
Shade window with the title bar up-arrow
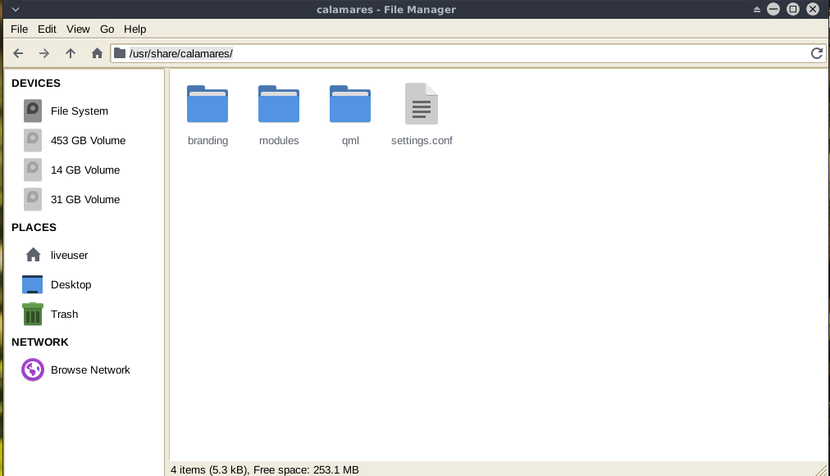pos(756,10)
